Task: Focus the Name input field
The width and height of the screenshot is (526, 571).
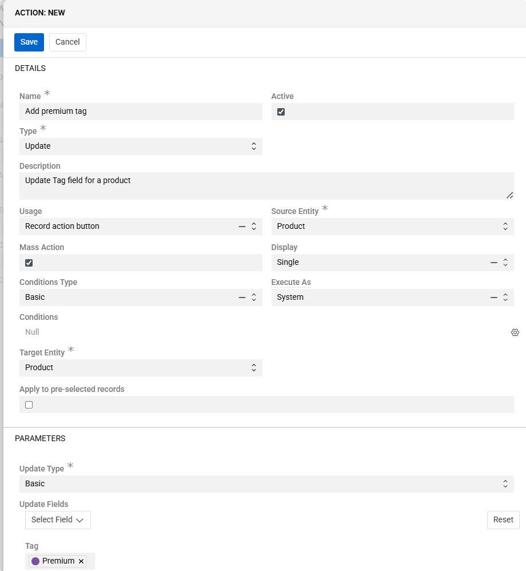Action: 141,112
